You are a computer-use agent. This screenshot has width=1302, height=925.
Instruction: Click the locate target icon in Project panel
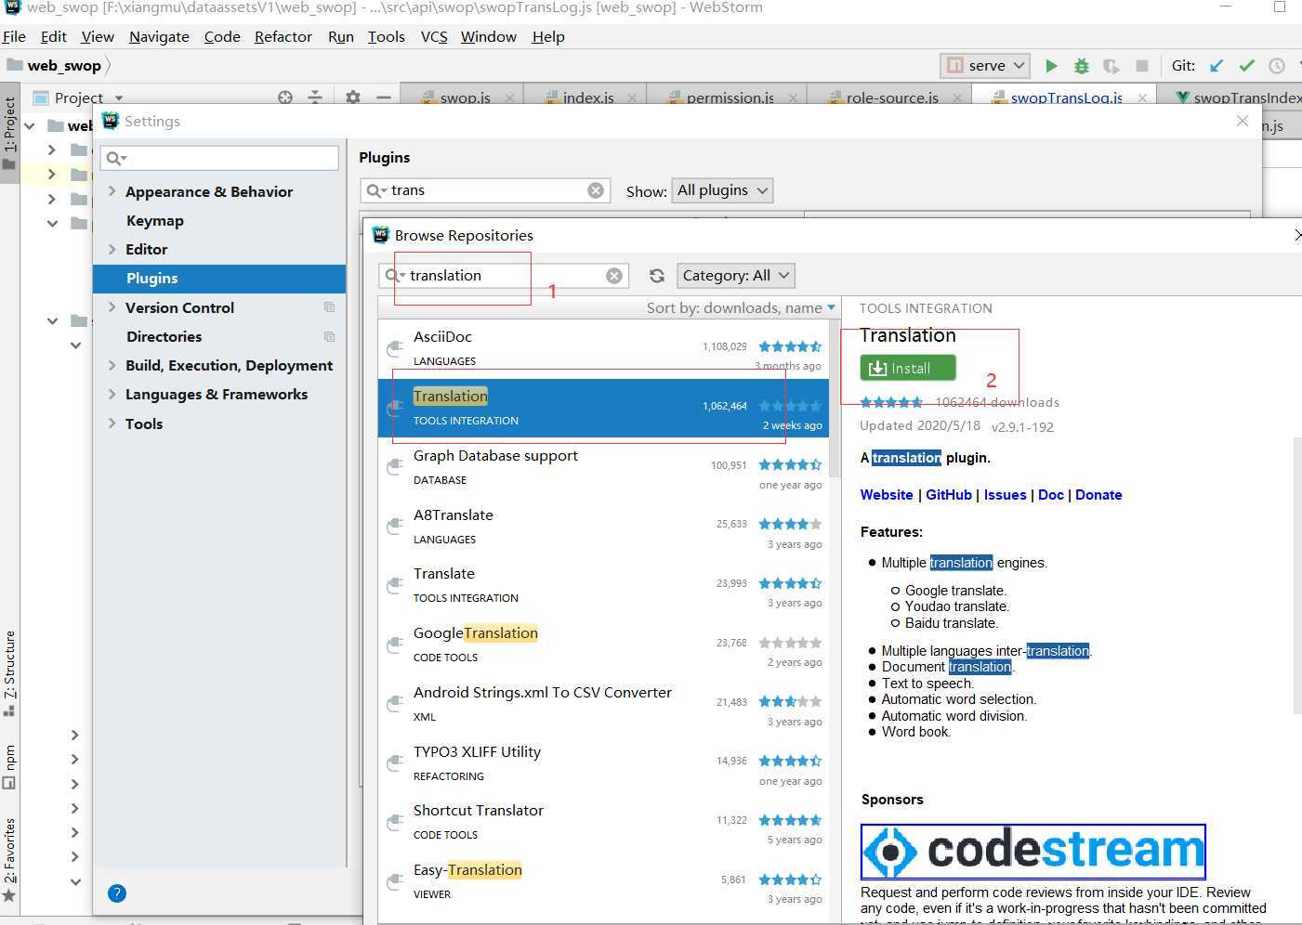coord(285,97)
